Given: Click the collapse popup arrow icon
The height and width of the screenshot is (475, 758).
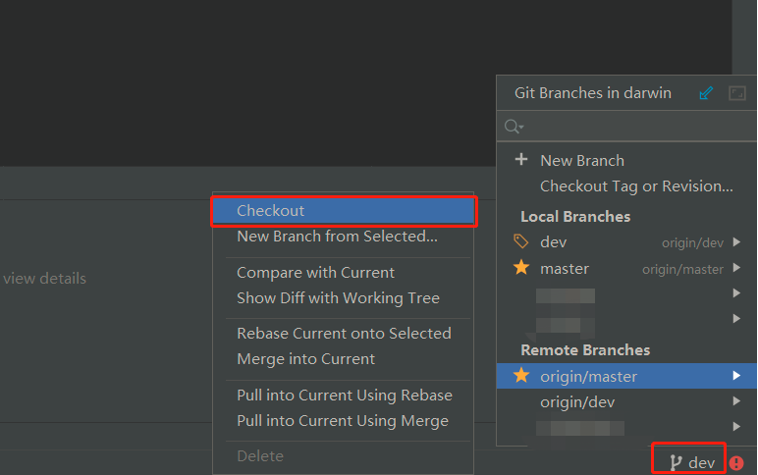Looking at the screenshot, I should point(706,93).
